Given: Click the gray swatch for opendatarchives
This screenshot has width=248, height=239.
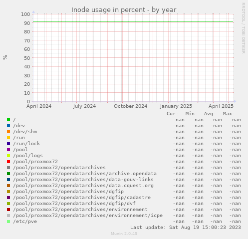Looking at the screenshot, I should 8,168.
